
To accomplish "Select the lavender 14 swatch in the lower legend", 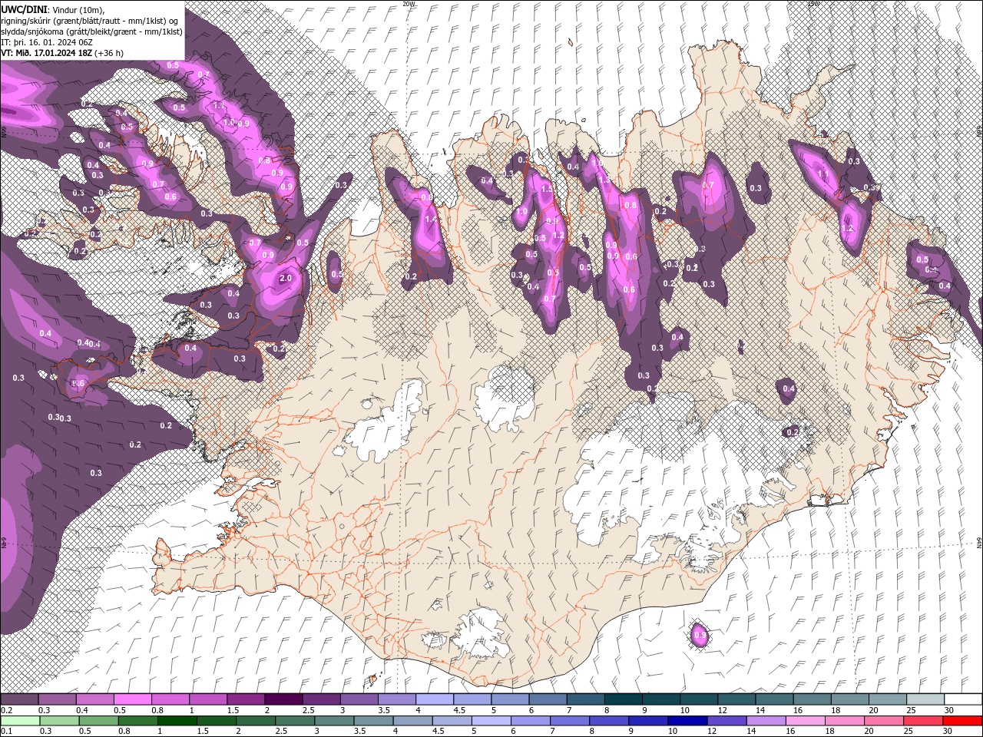I will click(x=766, y=720).
